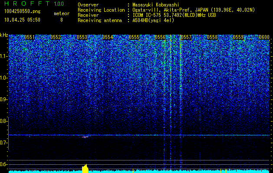The image size is (273, 173).
Task: Click the 0554 time marker
Action: 108,37
